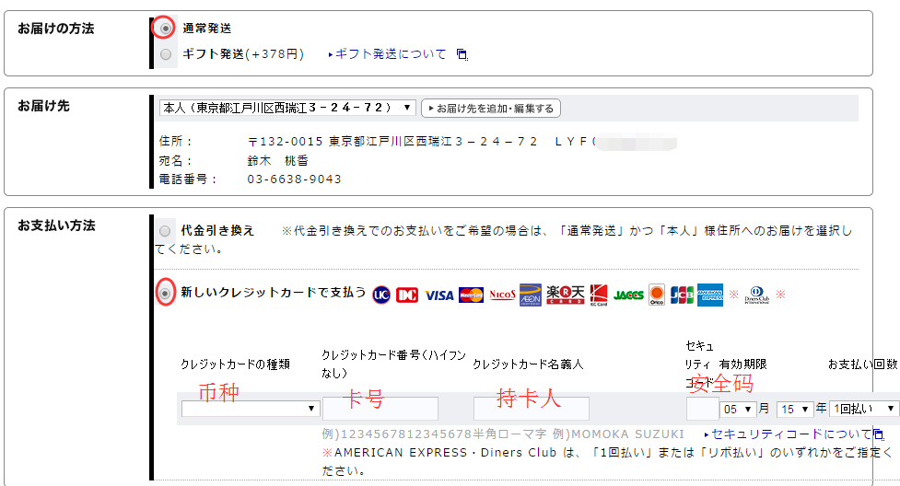The image size is (900, 486).
Task: Click the AEON card logo
Action: (531, 295)
